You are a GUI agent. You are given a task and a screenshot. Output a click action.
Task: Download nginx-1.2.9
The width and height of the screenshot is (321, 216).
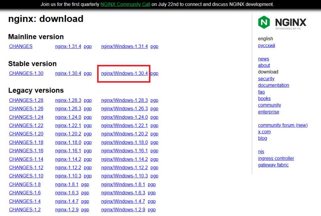pyautogui.click(x=67, y=210)
